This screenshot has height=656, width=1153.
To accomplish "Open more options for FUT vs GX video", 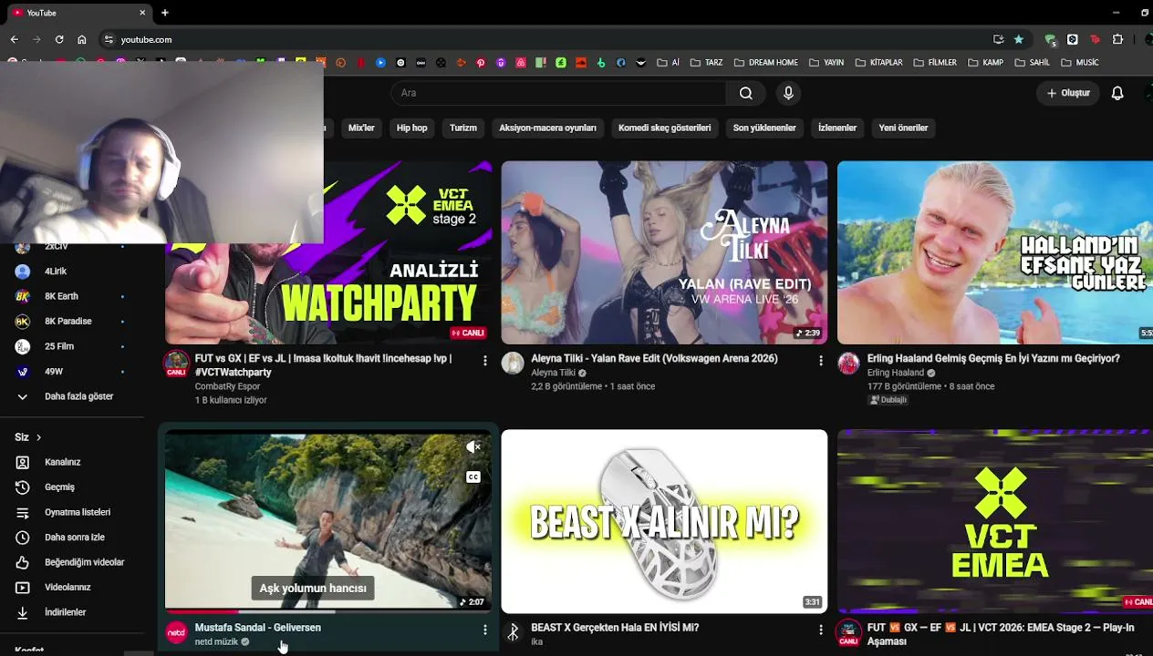I will pos(484,361).
